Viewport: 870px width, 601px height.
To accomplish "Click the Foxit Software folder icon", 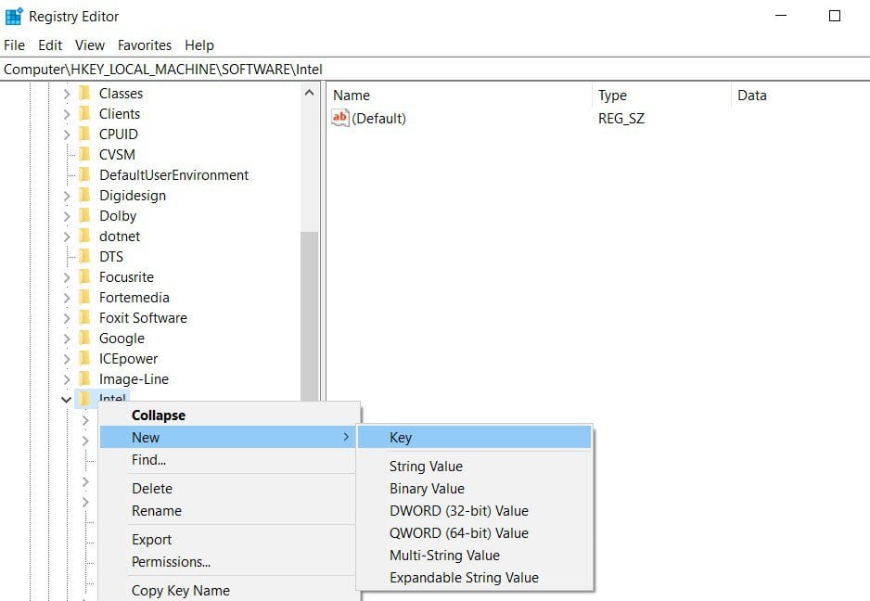I will 85,317.
